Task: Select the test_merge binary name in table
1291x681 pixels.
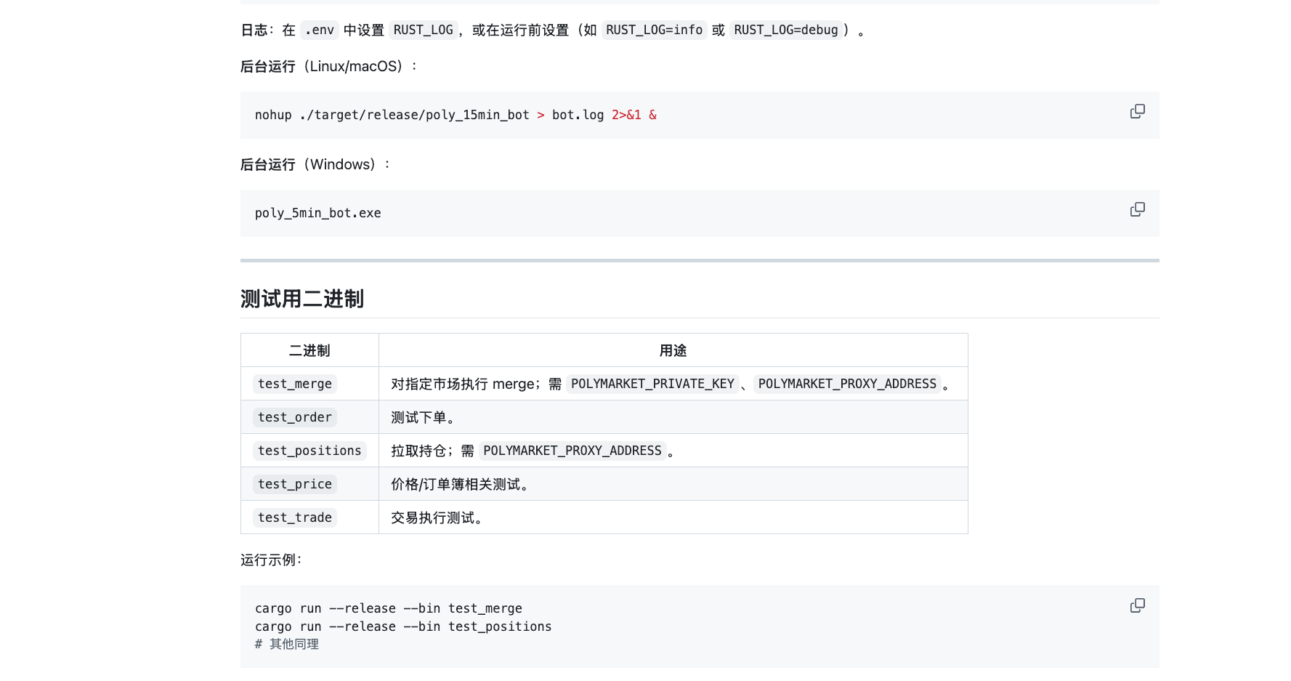Action: point(294,384)
